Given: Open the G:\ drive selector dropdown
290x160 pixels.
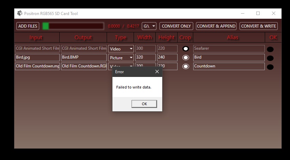Looking at the screenshot, I should point(149,26).
